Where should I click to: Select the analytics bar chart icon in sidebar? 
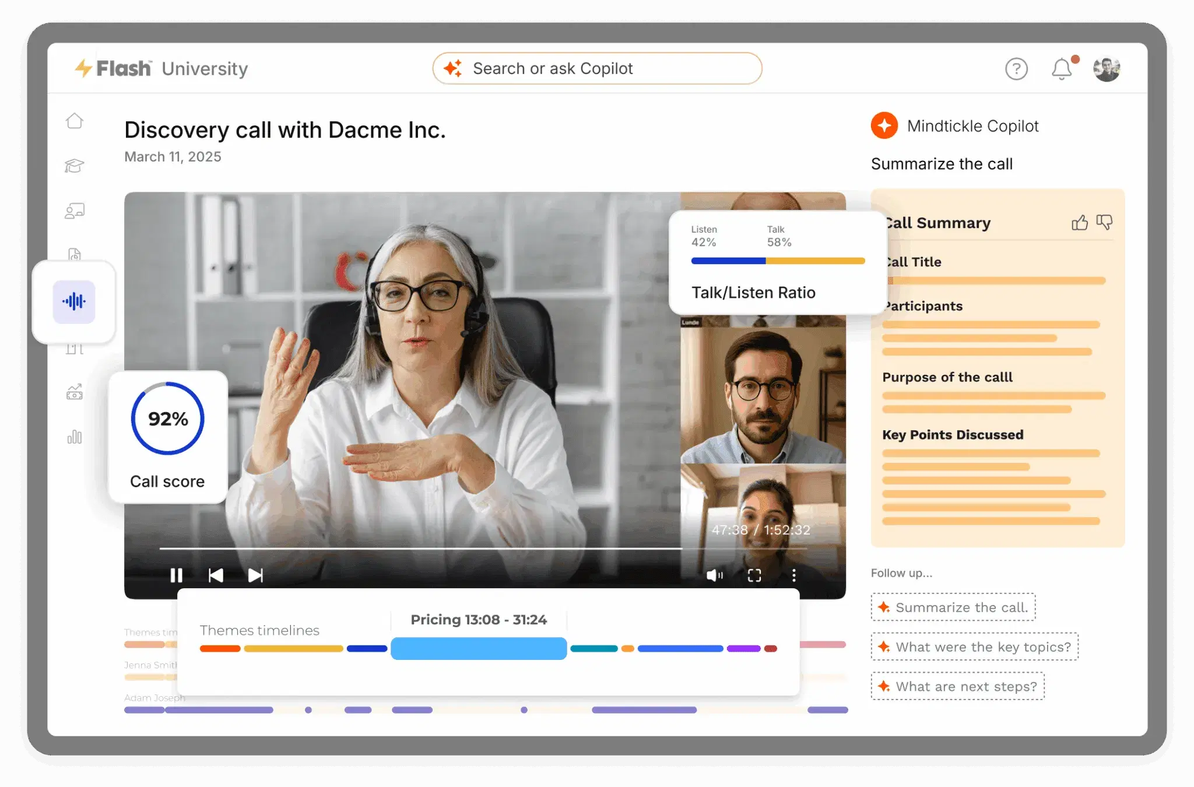point(75,437)
